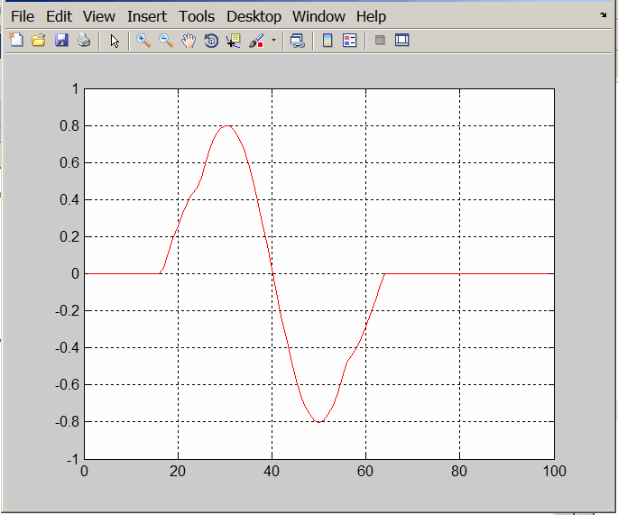Hide plot tools with the toolbar icon

[x=380, y=41]
